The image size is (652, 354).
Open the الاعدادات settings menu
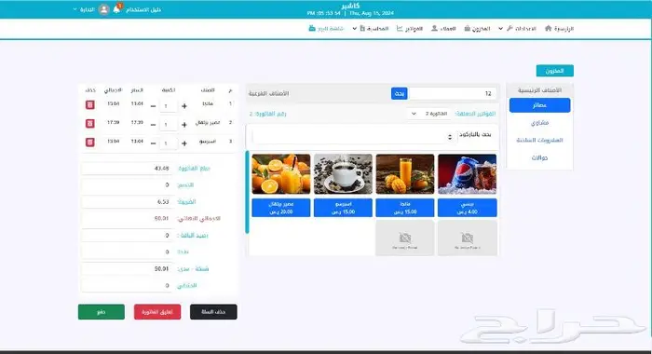tap(522, 28)
